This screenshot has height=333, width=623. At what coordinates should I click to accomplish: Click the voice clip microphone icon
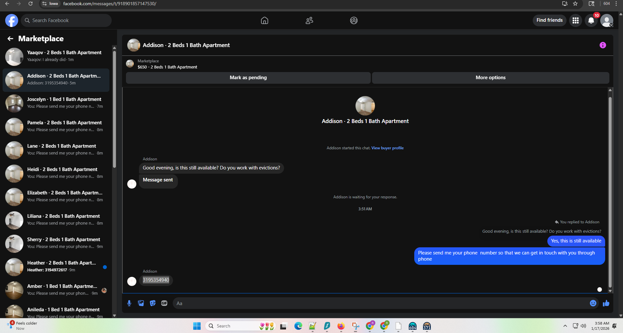point(129,303)
